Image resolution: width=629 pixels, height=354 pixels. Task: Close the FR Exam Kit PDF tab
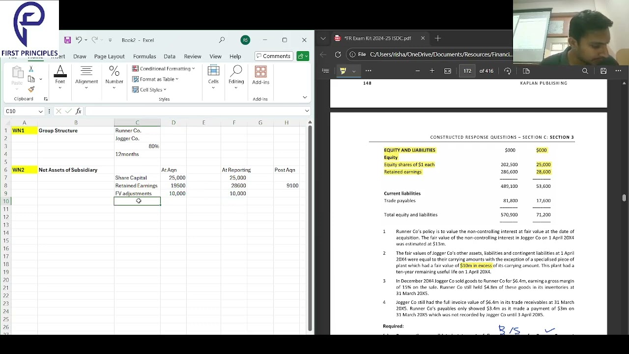tap(423, 38)
